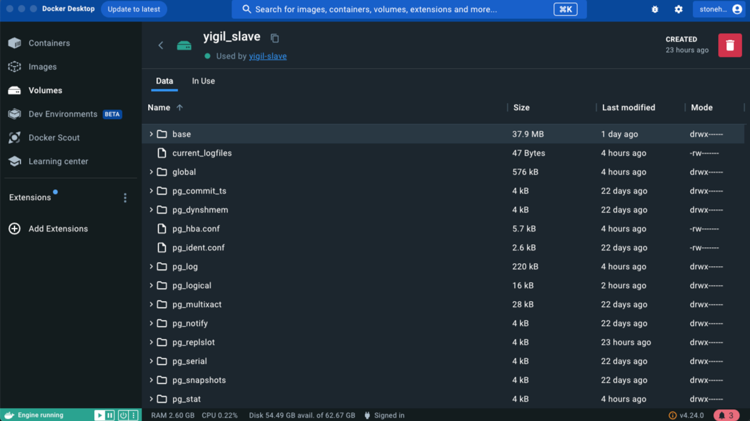Image resolution: width=750 pixels, height=421 pixels.
Task: Expand the base folder
Action: [x=151, y=134]
